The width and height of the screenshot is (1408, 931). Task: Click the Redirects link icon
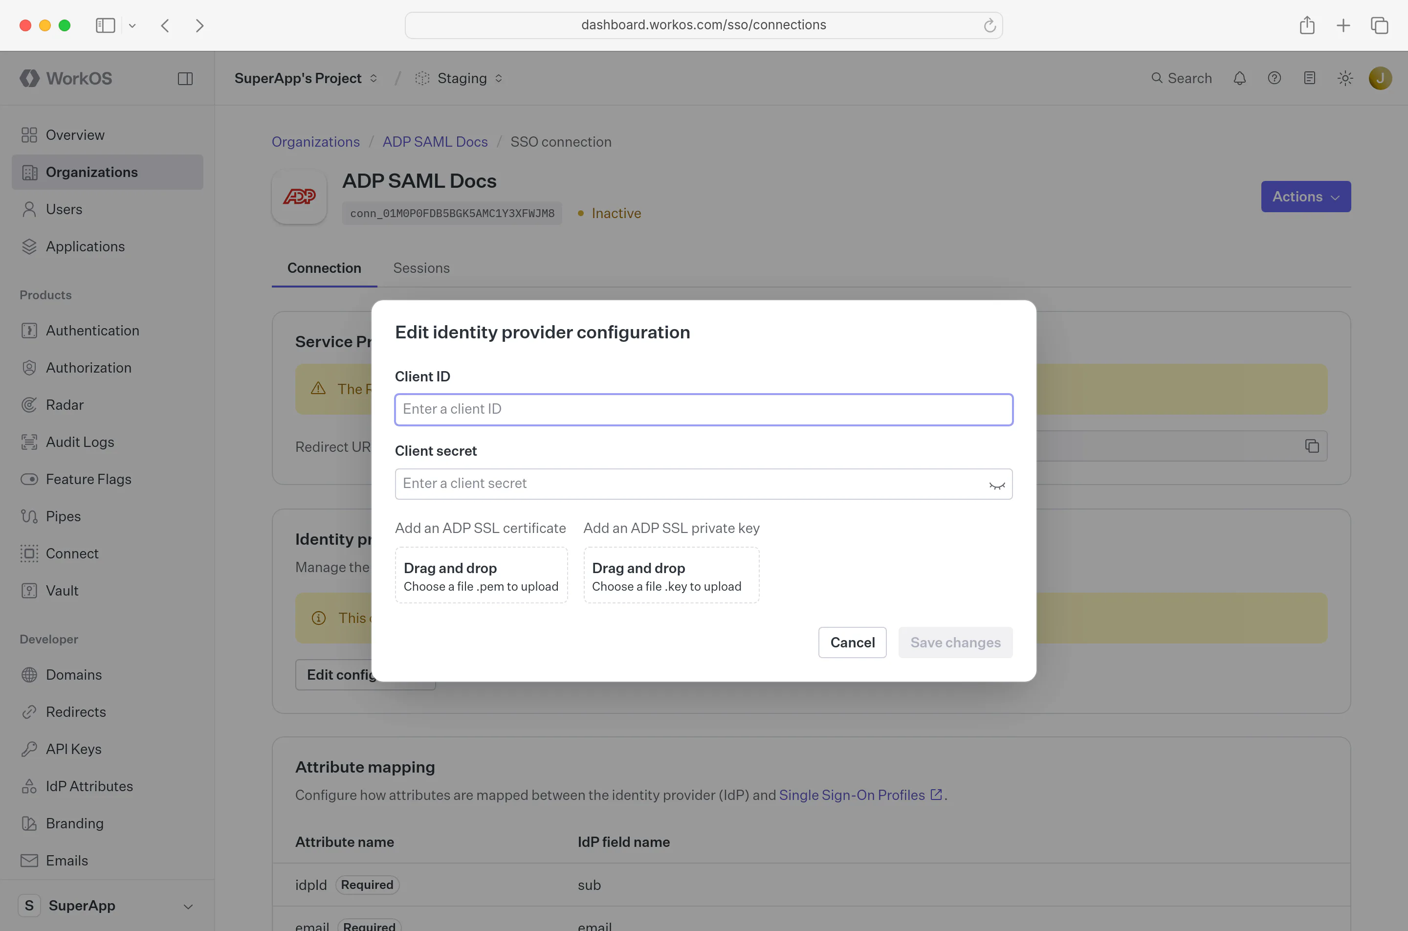coord(29,712)
